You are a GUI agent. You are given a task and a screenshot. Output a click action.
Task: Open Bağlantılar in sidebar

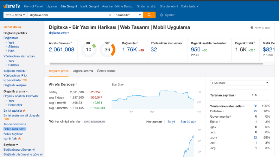click(x=11, y=38)
